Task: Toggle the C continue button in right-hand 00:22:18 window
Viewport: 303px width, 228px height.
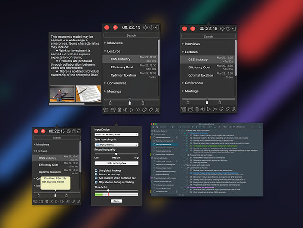Action: click(x=193, y=28)
